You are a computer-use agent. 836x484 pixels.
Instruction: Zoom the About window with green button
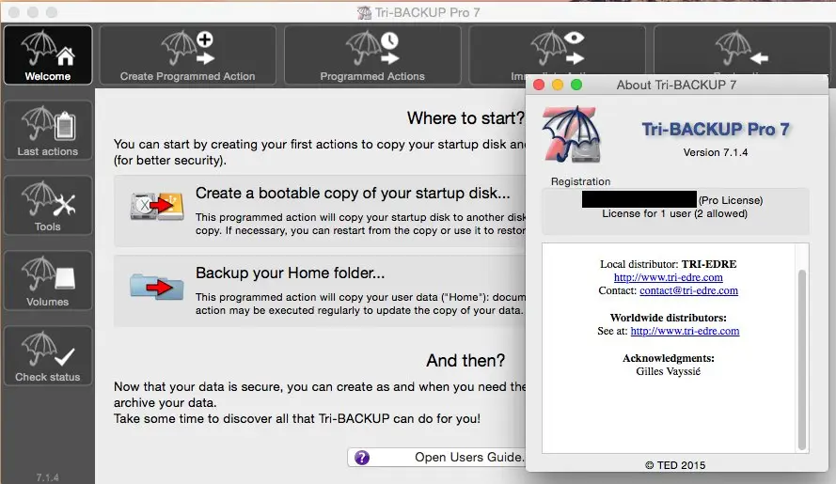click(x=576, y=85)
